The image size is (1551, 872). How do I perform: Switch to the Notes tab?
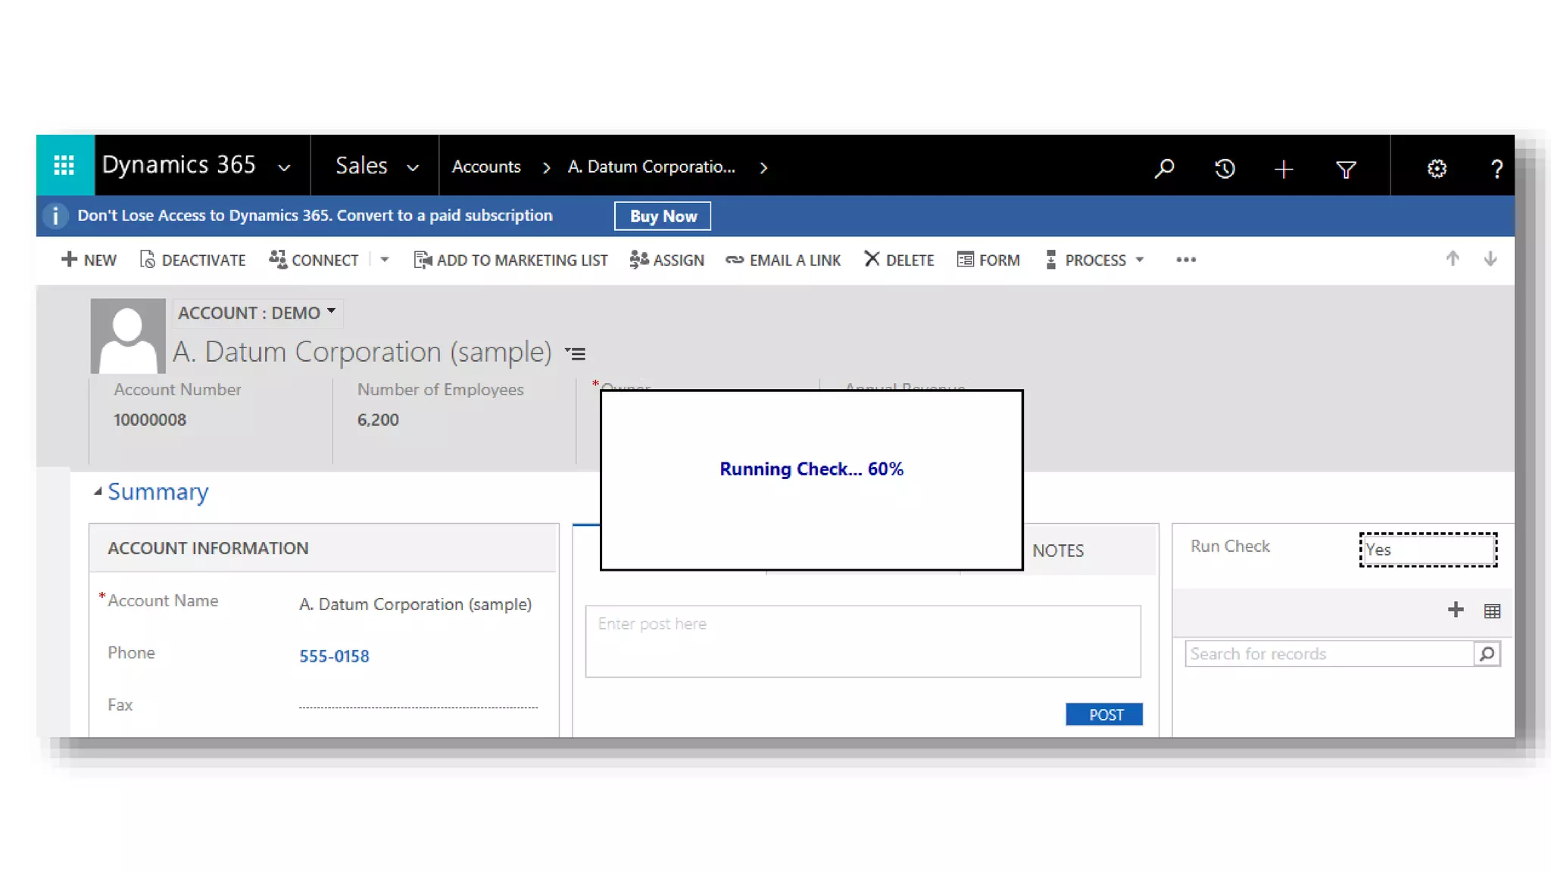(x=1058, y=550)
